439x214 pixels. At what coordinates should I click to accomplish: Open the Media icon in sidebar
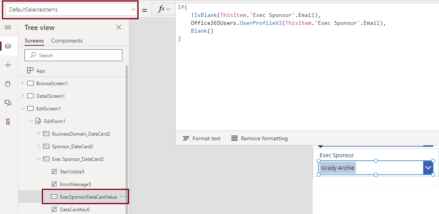(8, 103)
